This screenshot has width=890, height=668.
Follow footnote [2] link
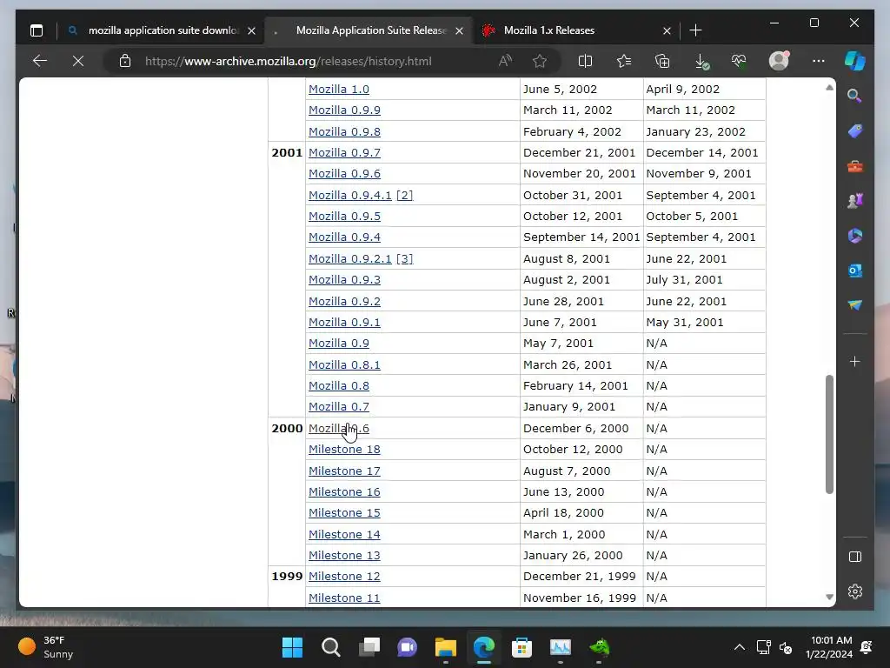pyautogui.click(x=404, y=196)
